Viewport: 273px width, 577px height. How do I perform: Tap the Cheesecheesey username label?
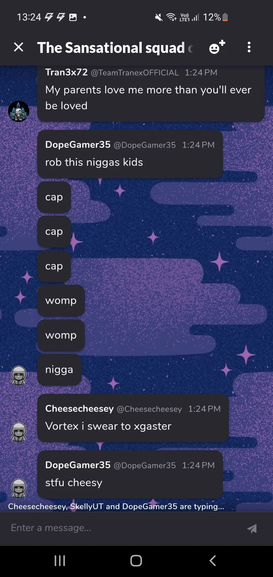coord(79,409)
